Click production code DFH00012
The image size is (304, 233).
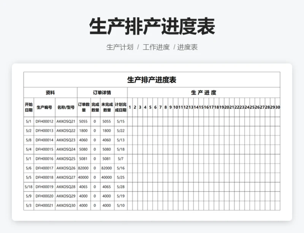pos(44,122)
